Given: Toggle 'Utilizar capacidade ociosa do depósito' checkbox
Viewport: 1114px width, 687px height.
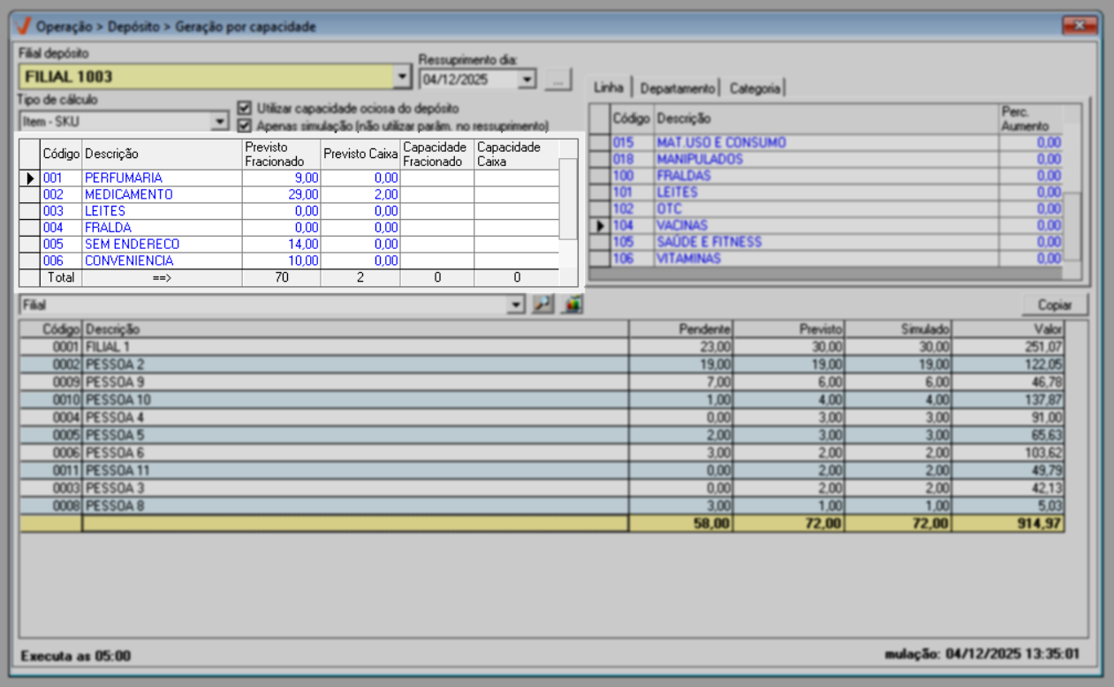Looking at the screenshot, I should [x=245, y=109].
